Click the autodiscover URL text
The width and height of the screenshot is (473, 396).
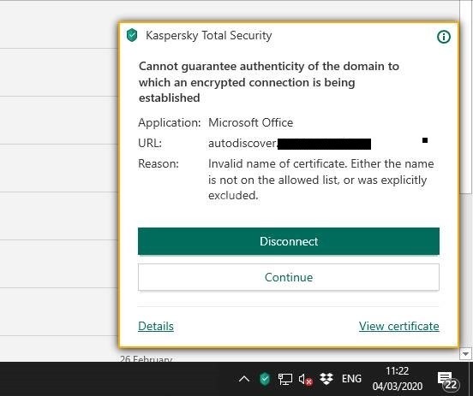tap(242, 143)
